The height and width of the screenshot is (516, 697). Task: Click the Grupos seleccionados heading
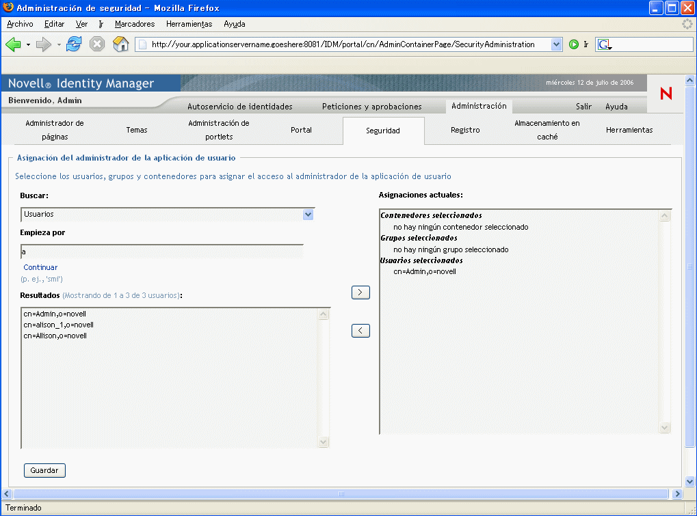(419, 238)
